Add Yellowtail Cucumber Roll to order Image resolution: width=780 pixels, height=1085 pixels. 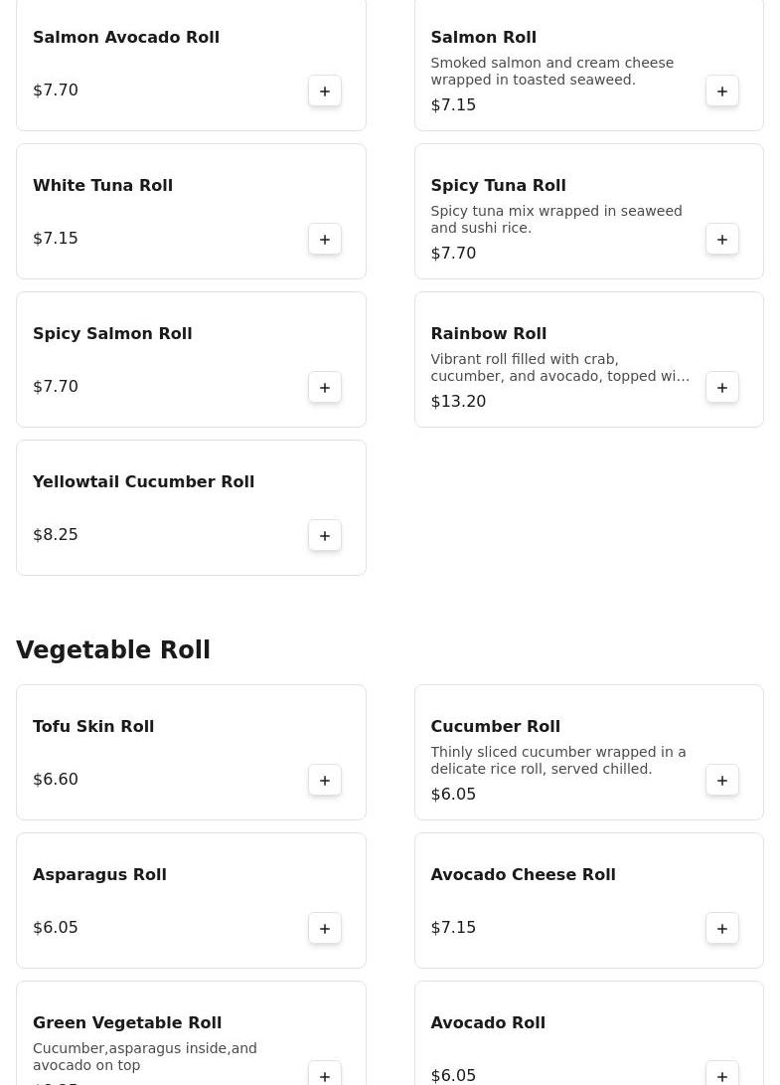[x=324, y=535]
